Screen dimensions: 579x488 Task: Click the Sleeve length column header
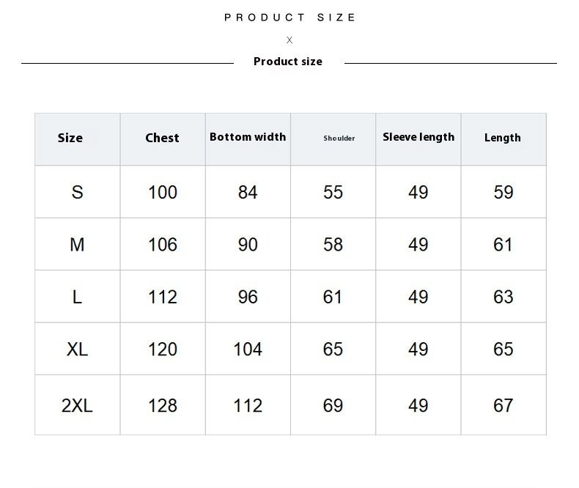pos(418,137)
